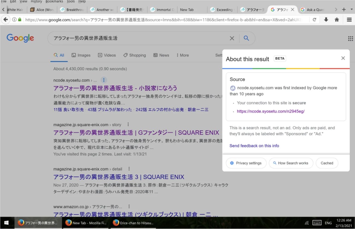Screen dimensions: 355x229
Task: Open the Google apps grid icon
Action: click(x=350, y=39)
